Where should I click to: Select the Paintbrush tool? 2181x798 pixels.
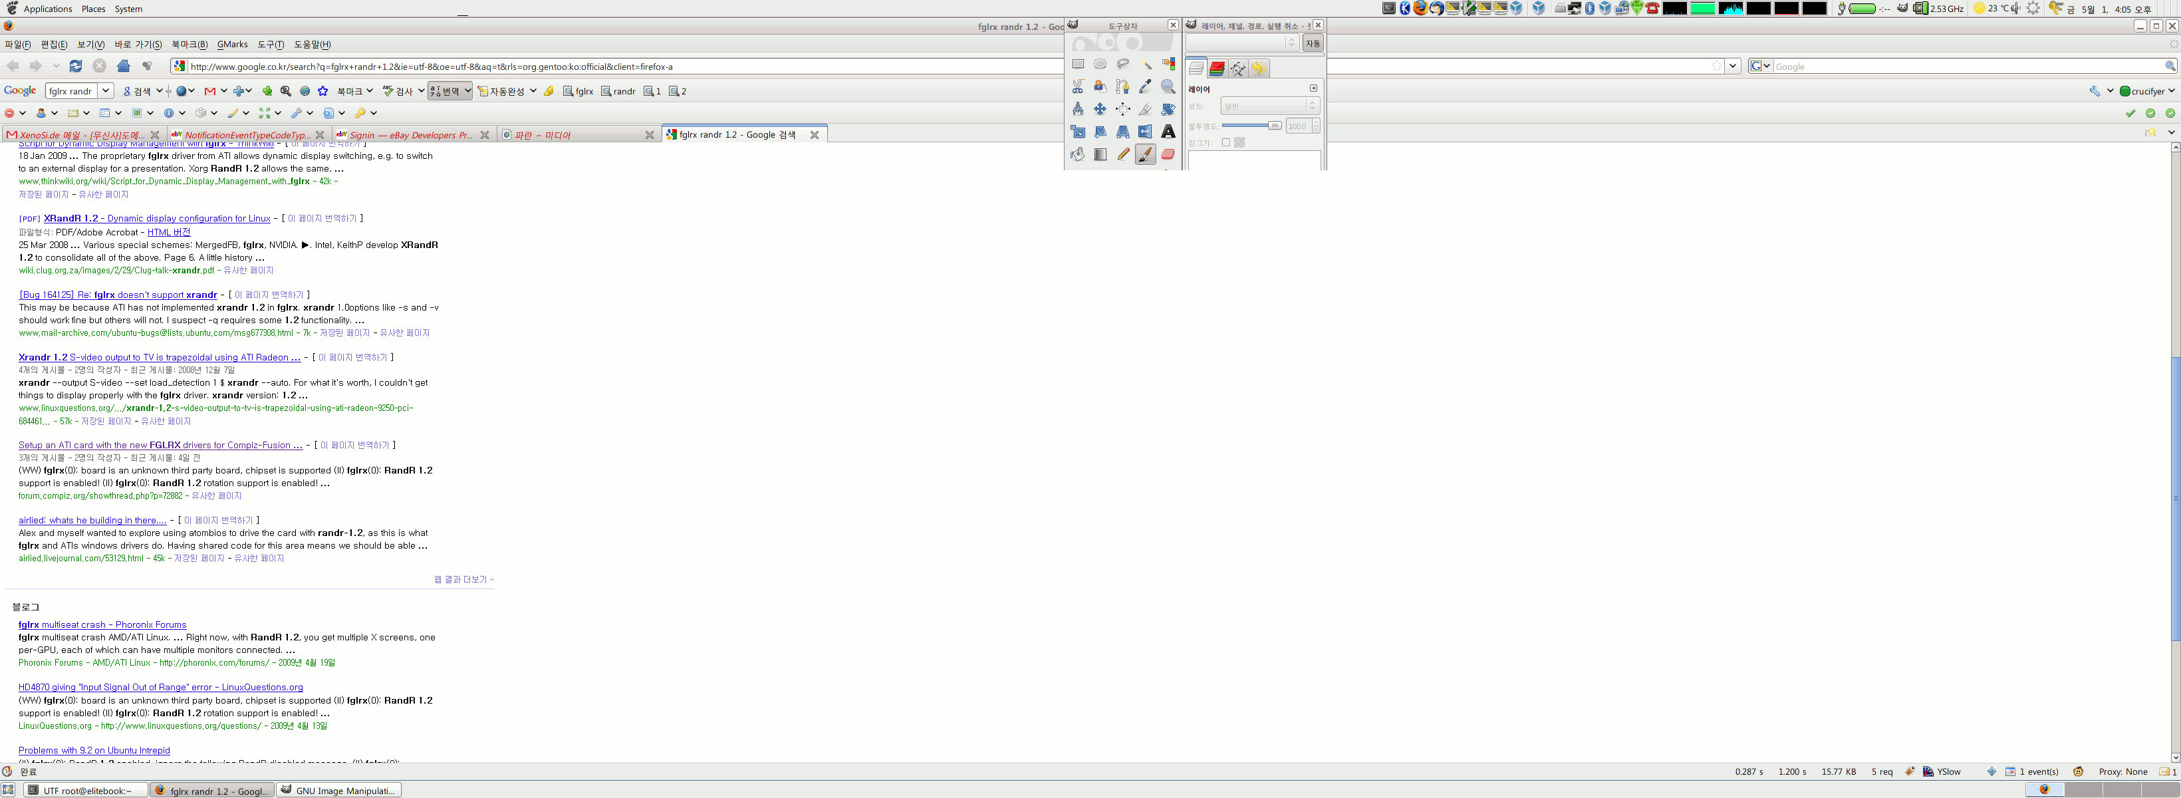coord(1146,154)
